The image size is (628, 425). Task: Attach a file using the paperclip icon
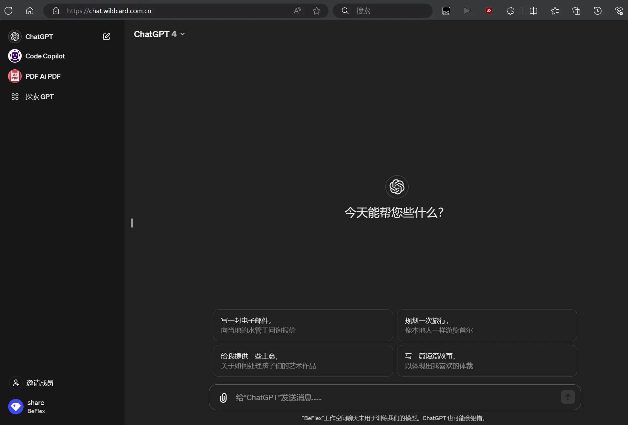[x=223, y=398]
